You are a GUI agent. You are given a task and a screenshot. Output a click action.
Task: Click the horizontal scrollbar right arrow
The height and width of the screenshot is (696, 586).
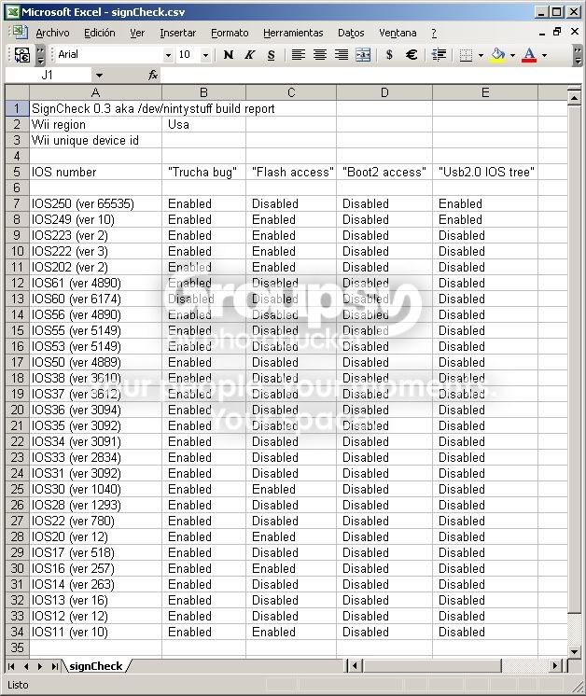click(x=554, y=666)
